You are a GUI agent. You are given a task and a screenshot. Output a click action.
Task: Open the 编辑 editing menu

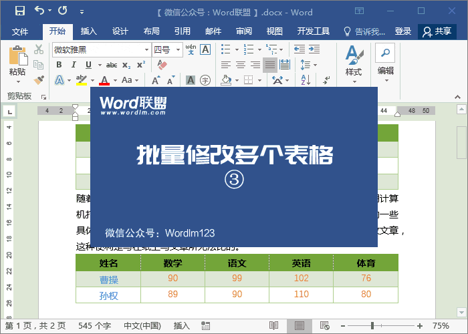[386, 63]
